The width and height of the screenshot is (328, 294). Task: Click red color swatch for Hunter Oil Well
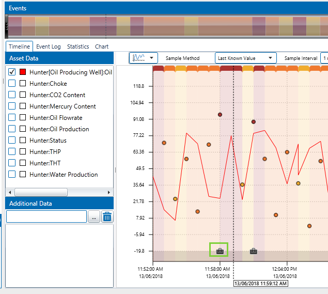pos(23,72)
